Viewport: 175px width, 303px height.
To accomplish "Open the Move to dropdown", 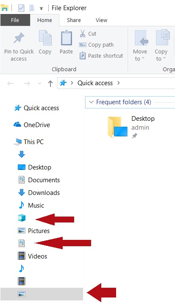I will 140,46.
